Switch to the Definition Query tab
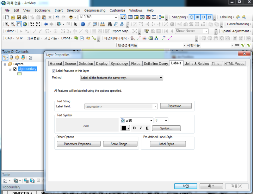 coord(156,64)
